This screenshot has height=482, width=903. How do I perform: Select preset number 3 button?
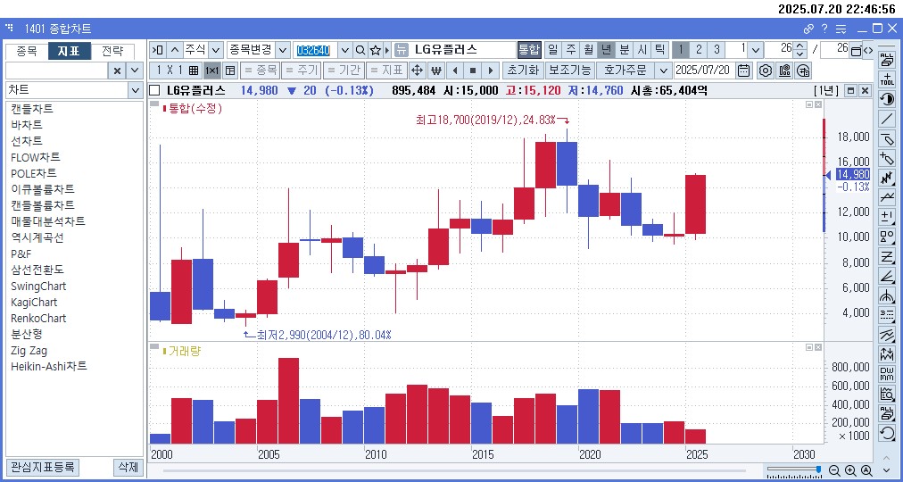(717, 50)
